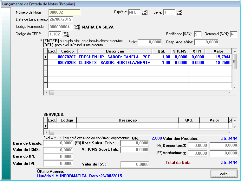This screenshot has height=181, width=241.
Task: Click the Voltar button
Action: click(x=224, y=174)
